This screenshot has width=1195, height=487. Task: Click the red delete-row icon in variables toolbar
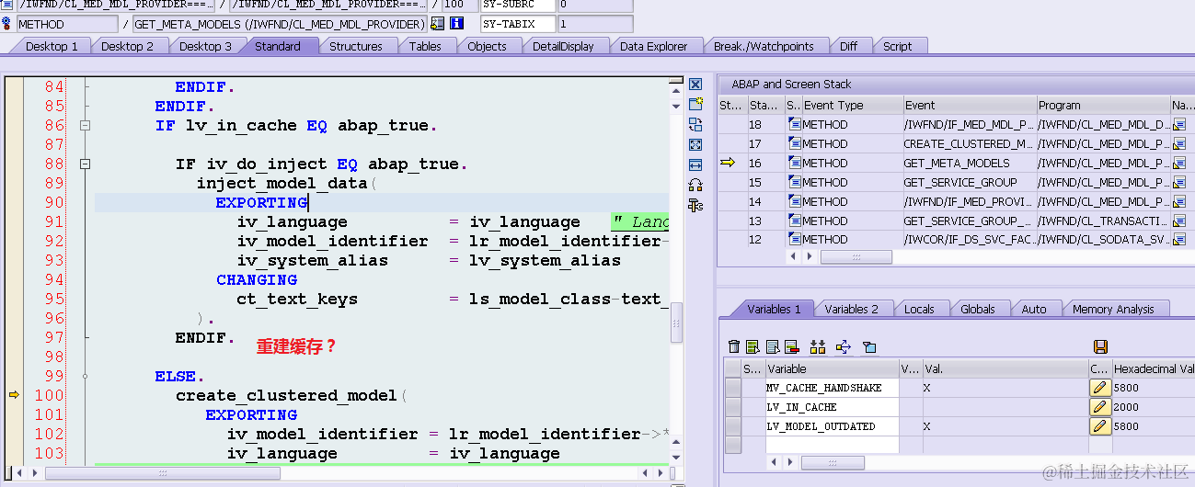[791, 346]
